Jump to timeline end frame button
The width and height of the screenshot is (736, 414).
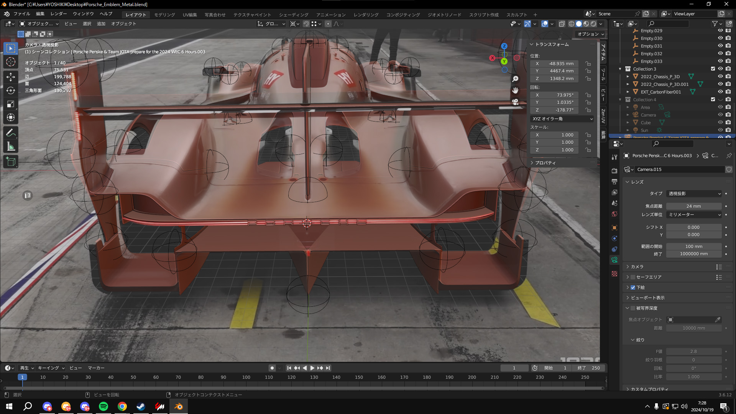(328, 368)
